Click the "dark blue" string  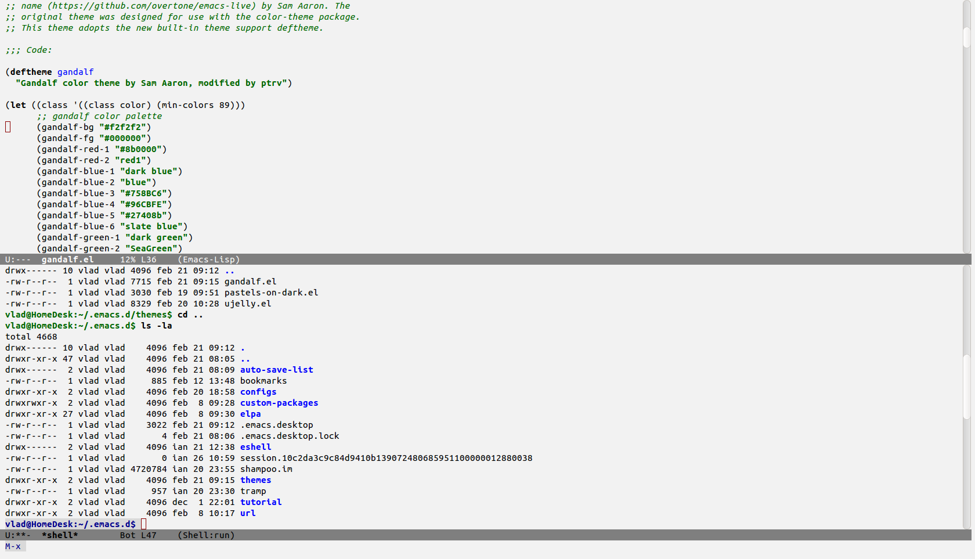pos(149,171)
